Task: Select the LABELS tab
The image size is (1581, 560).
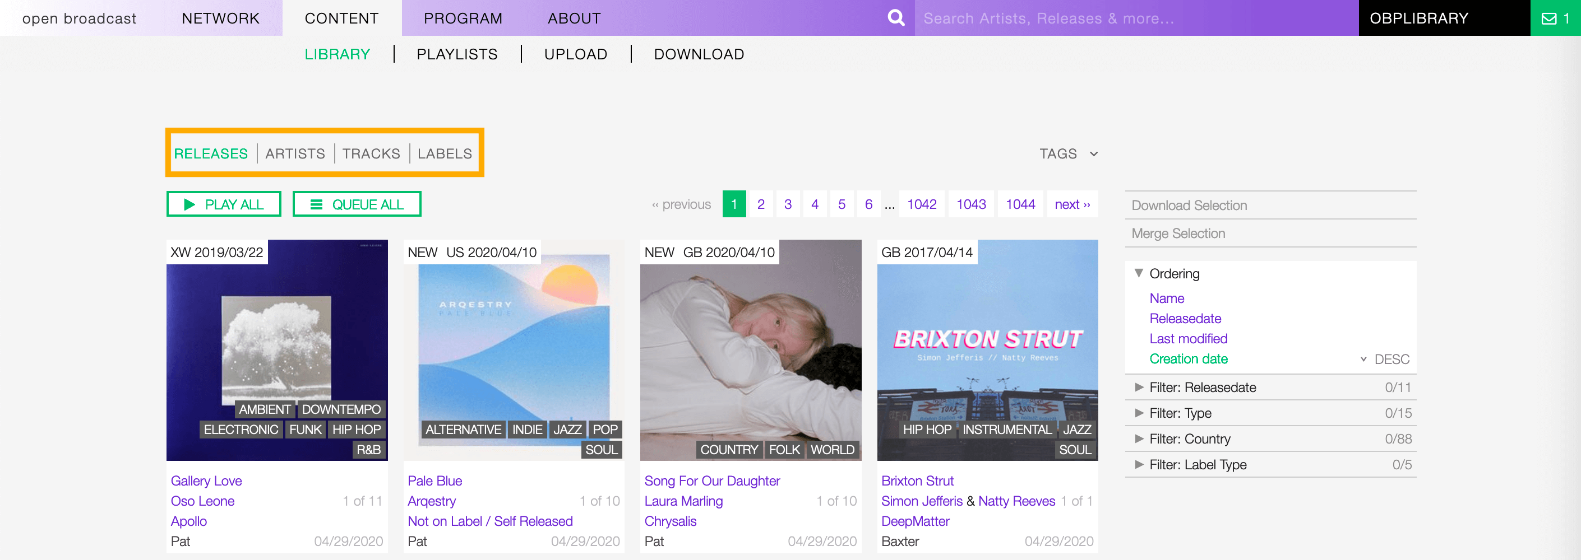Action: [445, 153]
